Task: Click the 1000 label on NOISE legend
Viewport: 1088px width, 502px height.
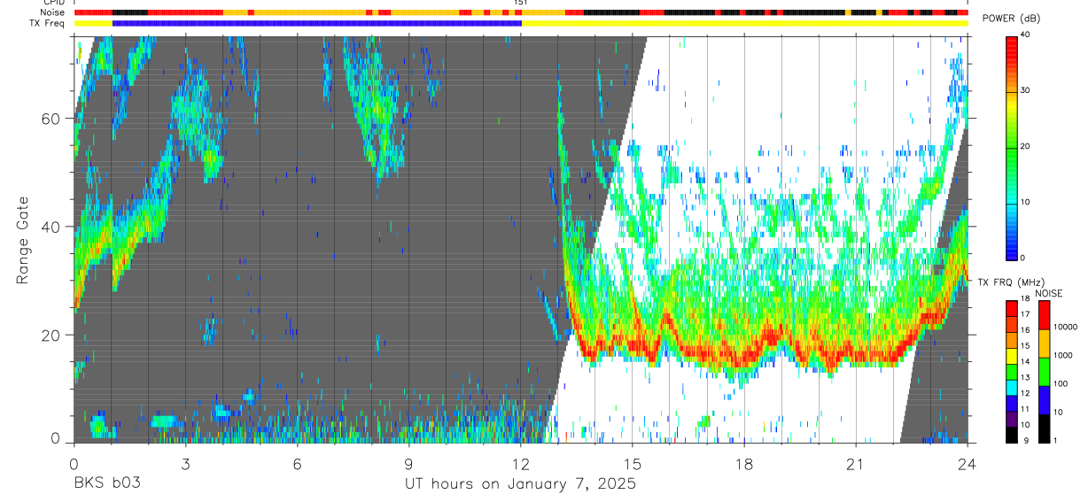Action: pos(1062,355)
